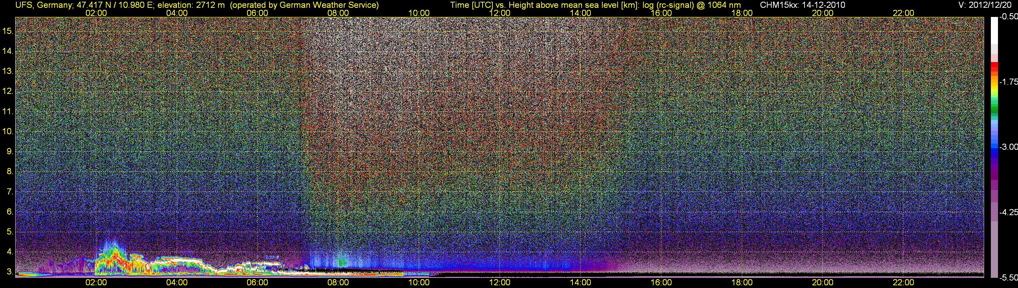
Task: Click the 20:00 label on top time axis
Action: pyautogui.click(x=823, y=13)
